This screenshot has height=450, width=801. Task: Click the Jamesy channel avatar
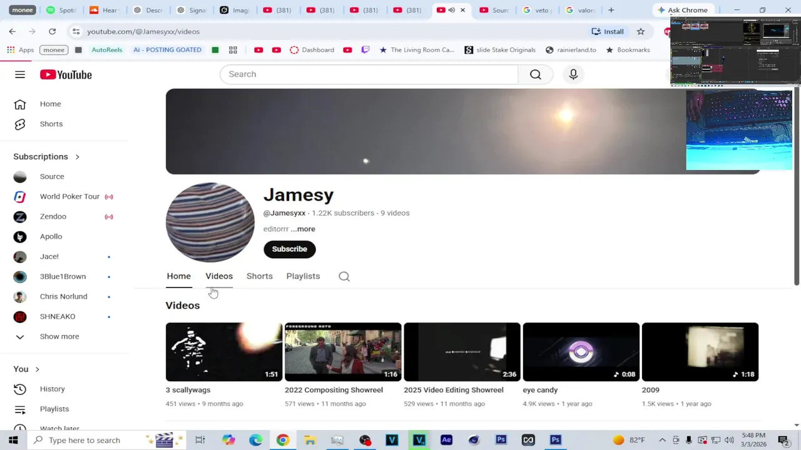click(210, 222)
